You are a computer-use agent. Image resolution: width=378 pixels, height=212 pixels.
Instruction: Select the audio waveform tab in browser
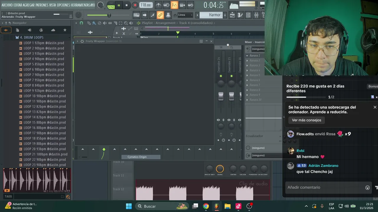(x=6, y=30)
